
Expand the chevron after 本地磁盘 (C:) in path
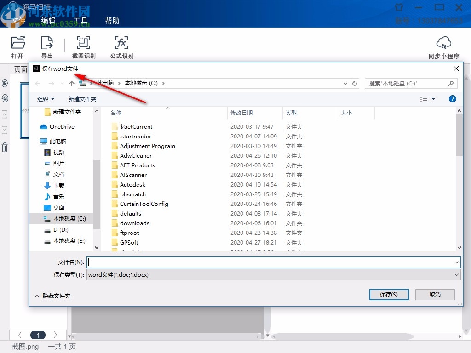[x=163, y=84]
